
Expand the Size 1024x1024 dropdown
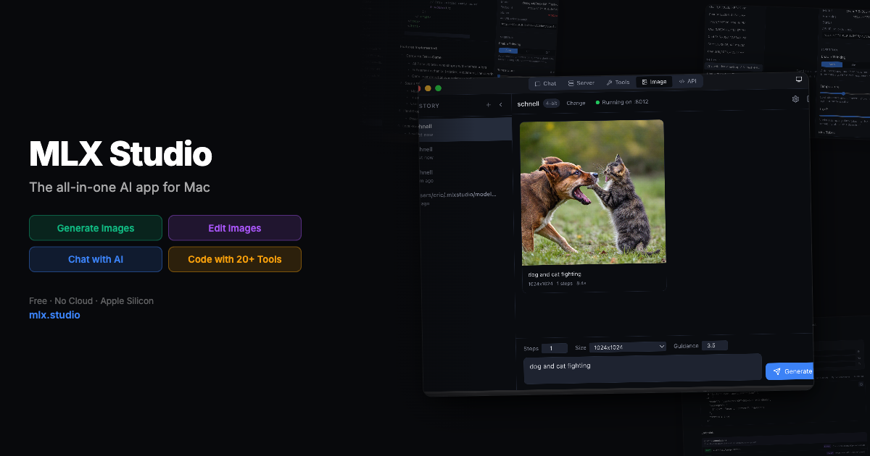627,347
